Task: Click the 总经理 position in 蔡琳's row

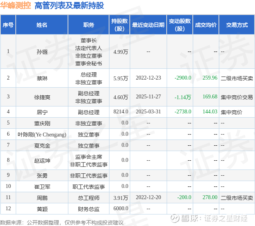Action: pyautogui.click(x=88, y=75)
